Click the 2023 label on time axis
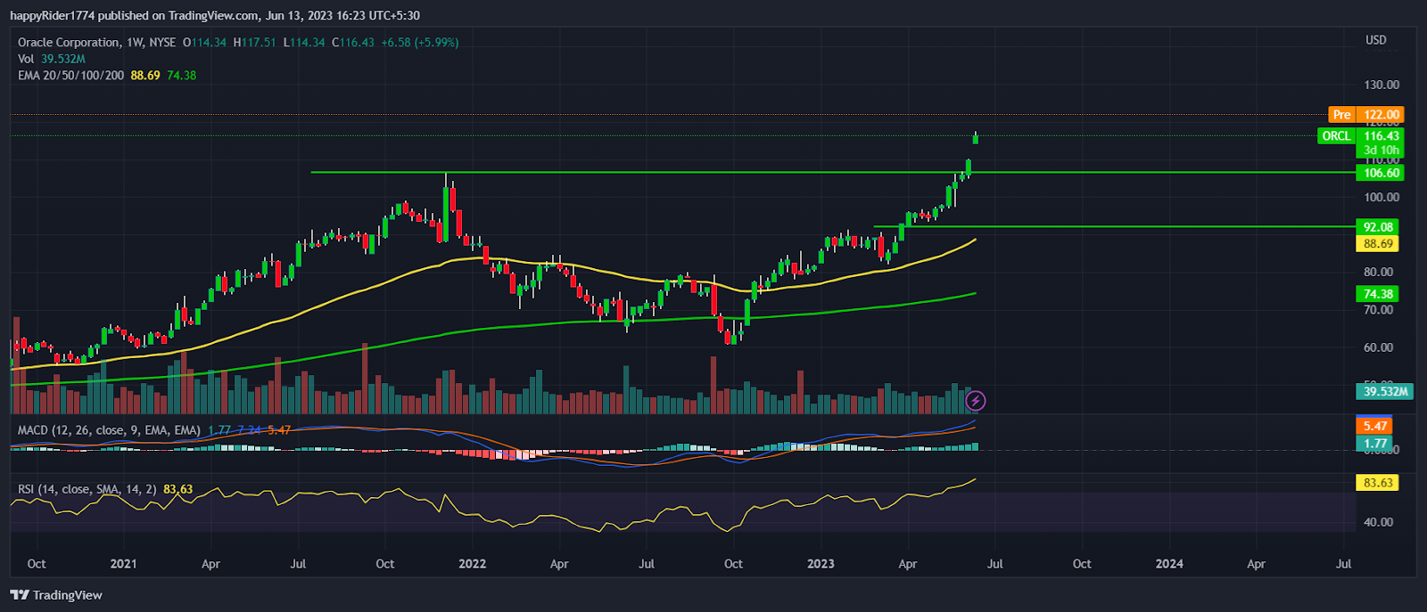 [x=821, y=564]
